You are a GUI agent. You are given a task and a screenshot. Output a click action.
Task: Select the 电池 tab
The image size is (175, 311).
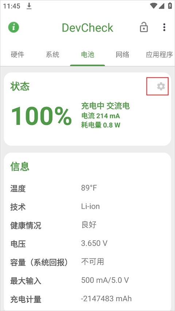[87, 55]
